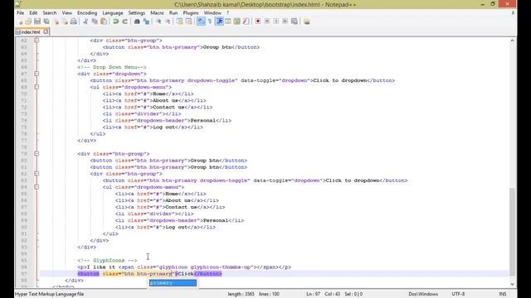The width and height of the screenshot is (531, 298).
Task: Collapse the dropdown-menu ul fold at line 84
Action: [x=37, y=187]
